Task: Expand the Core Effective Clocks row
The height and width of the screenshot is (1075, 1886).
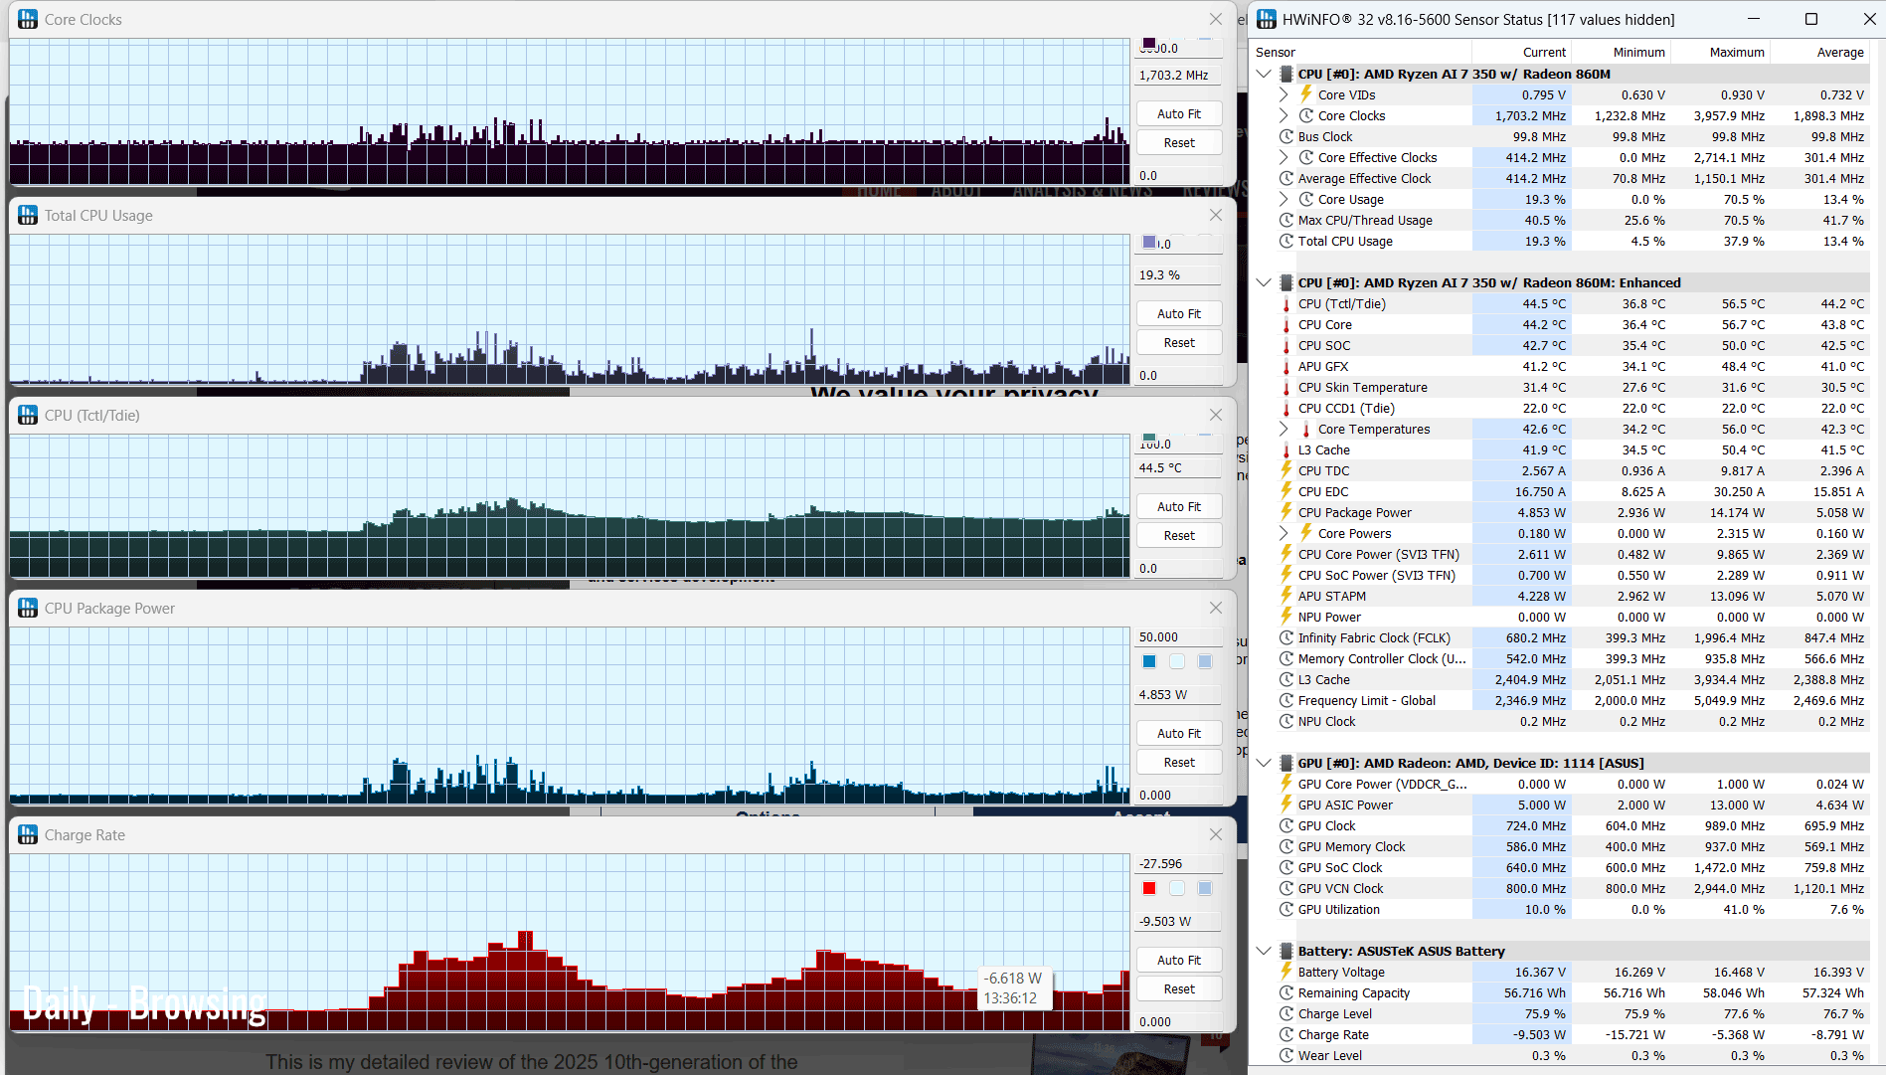Action: [x=1284, y=157]
